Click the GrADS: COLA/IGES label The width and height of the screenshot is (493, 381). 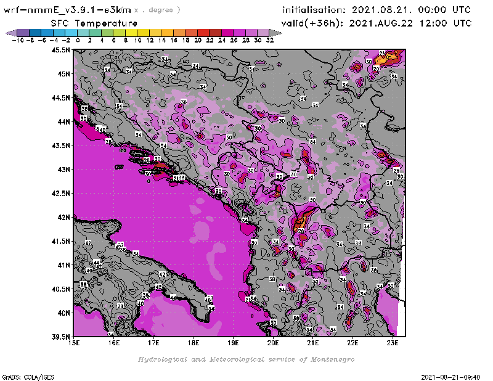[22, 376]
